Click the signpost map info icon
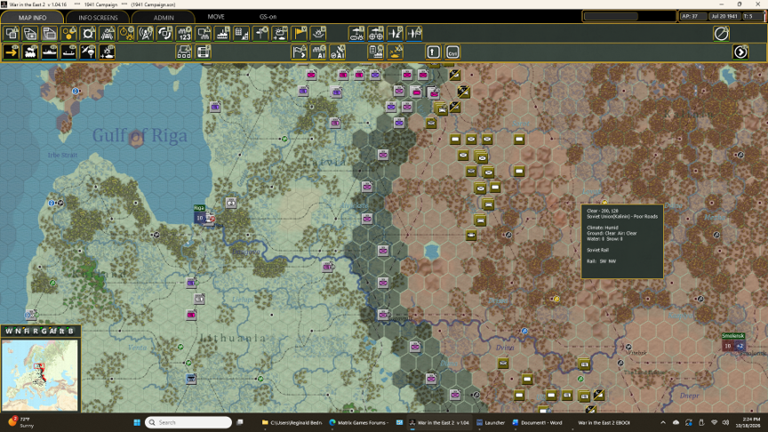The image size is (768, 432). pos(260,33)
